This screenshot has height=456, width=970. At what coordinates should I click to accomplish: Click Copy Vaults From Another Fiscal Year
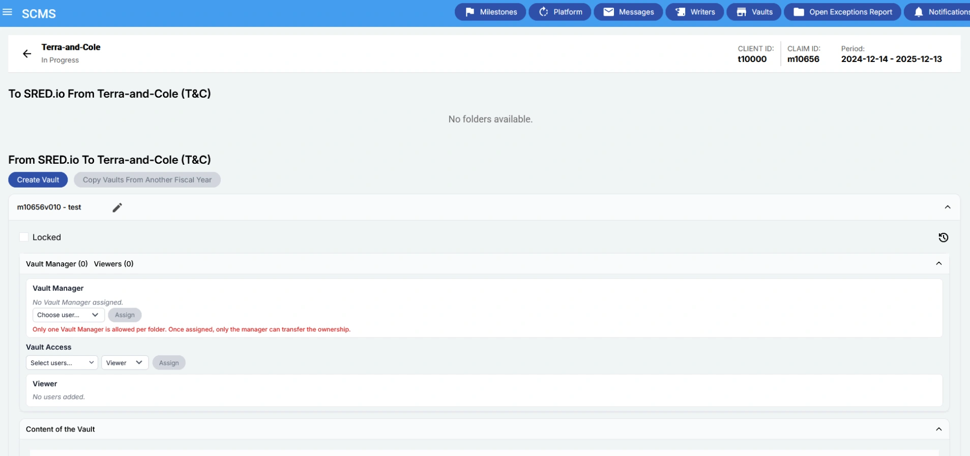coord(147,179)
